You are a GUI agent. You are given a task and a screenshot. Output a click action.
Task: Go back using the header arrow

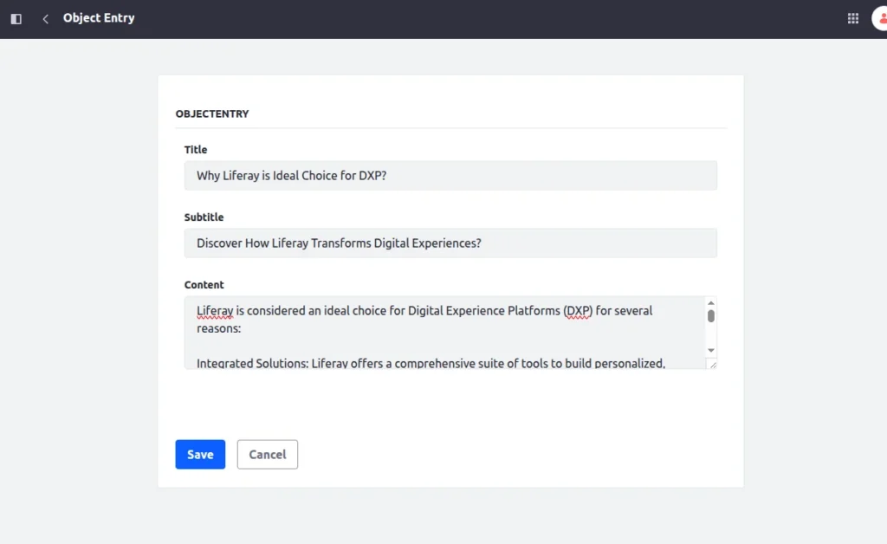(x=45, y=18)
